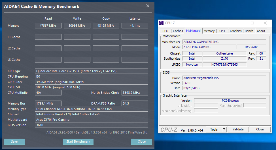Click the CPU-Z app icon in title bar
Image resolution: width=276 pixels, height=150 pixels.
coord(161,23)
